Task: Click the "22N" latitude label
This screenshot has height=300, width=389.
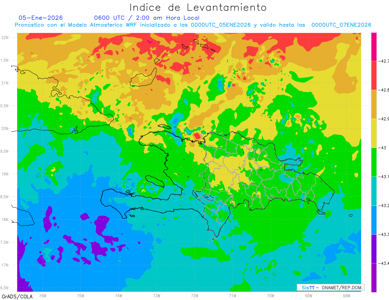Action: coord(5,37)
